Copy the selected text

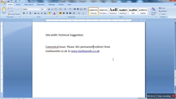(x=10, y=11)
